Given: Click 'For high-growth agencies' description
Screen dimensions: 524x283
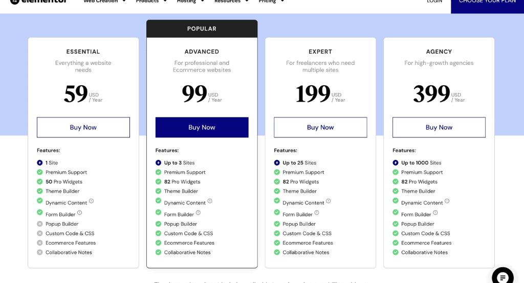Looking at the screenshot, I should 439,63.
